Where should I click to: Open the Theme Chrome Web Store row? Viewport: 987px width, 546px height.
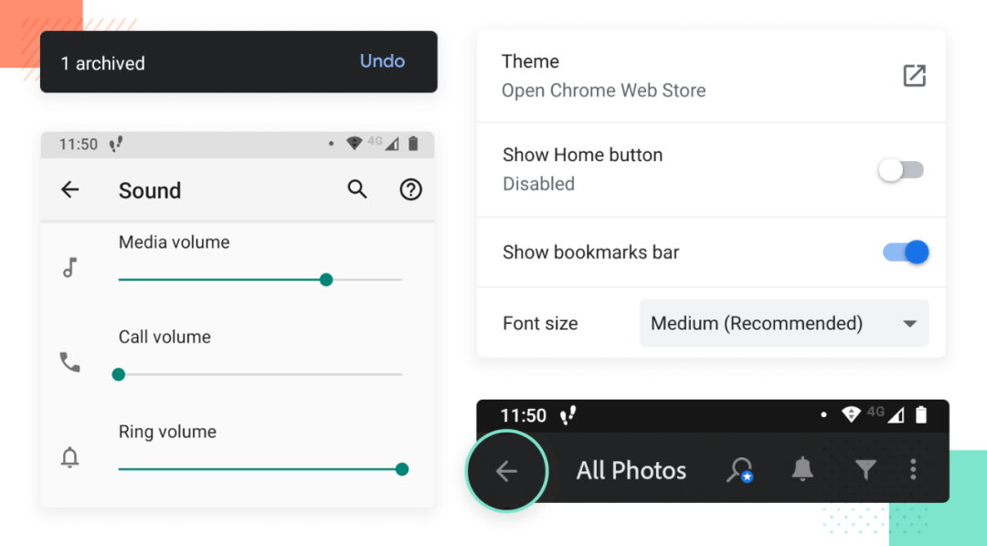click(x=603, y=76)
